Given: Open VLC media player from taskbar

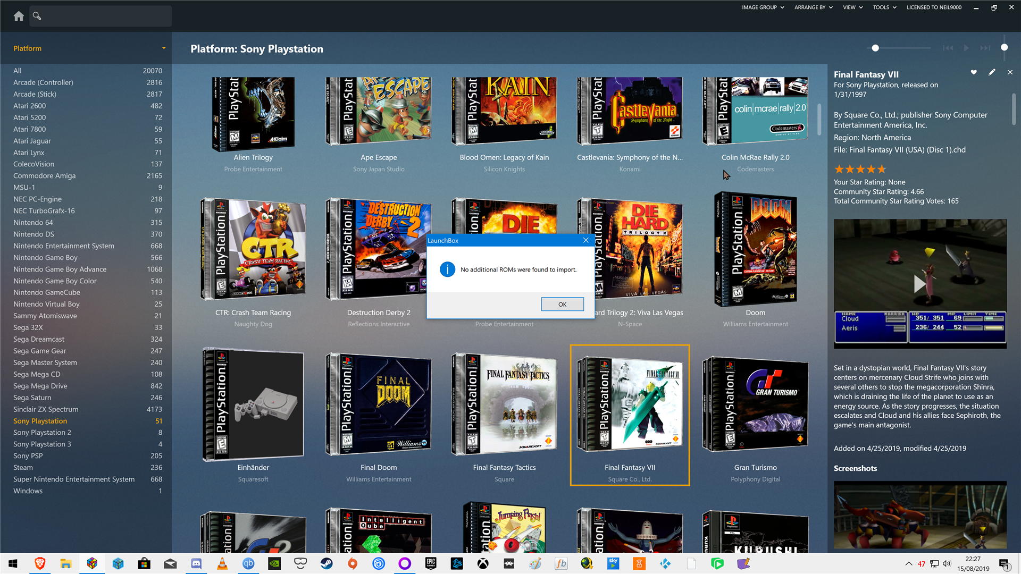Looking at the screenshot, I should click(x=222, y=563).
